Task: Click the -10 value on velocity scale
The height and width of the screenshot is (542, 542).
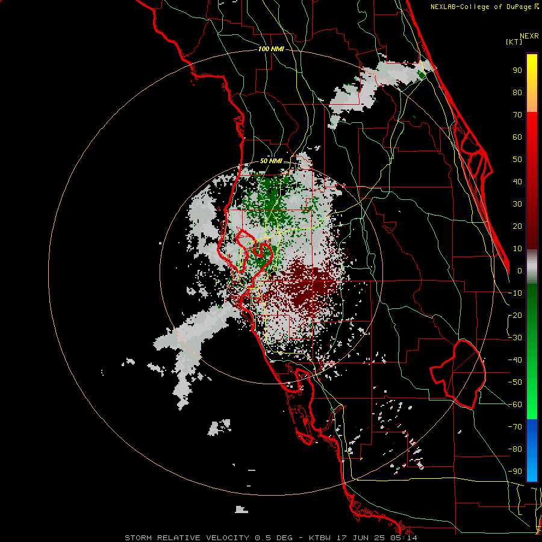Action: 515,293
